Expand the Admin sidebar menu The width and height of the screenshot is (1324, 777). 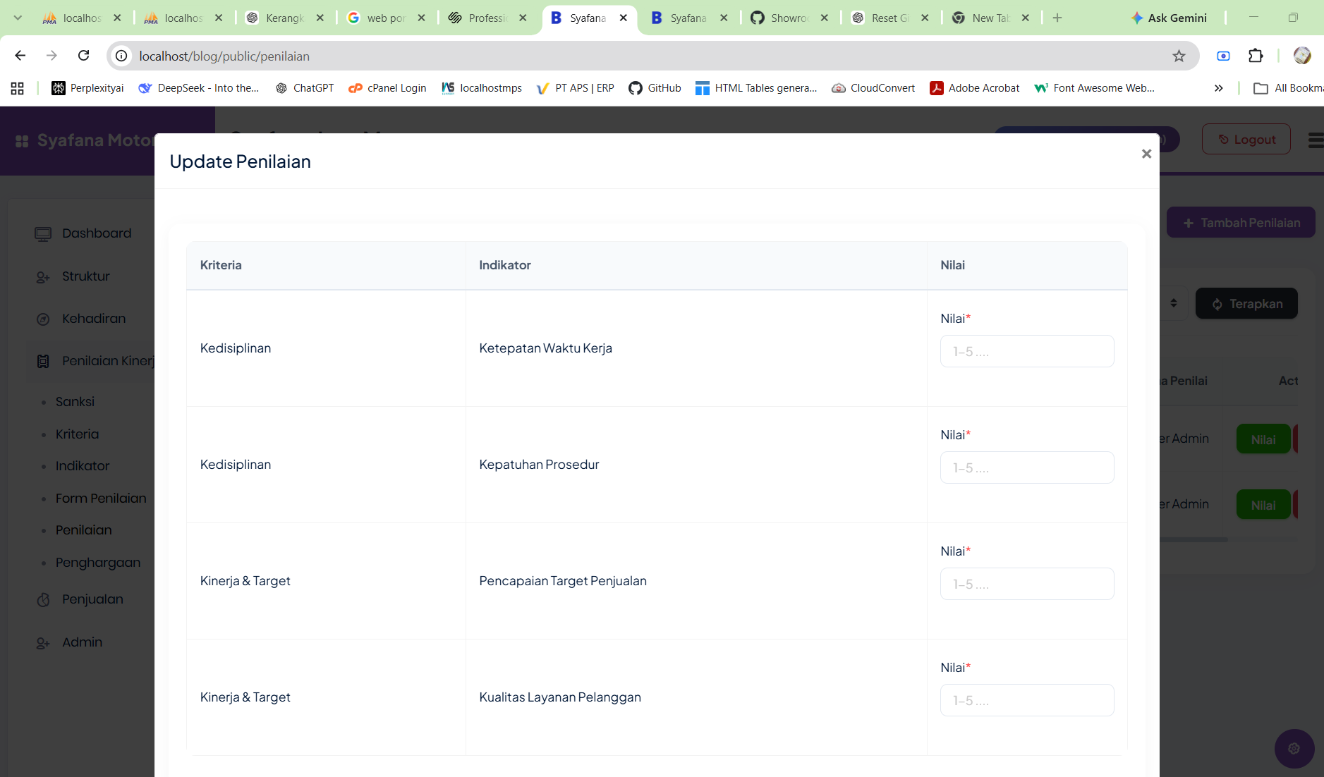coord(81,642)
